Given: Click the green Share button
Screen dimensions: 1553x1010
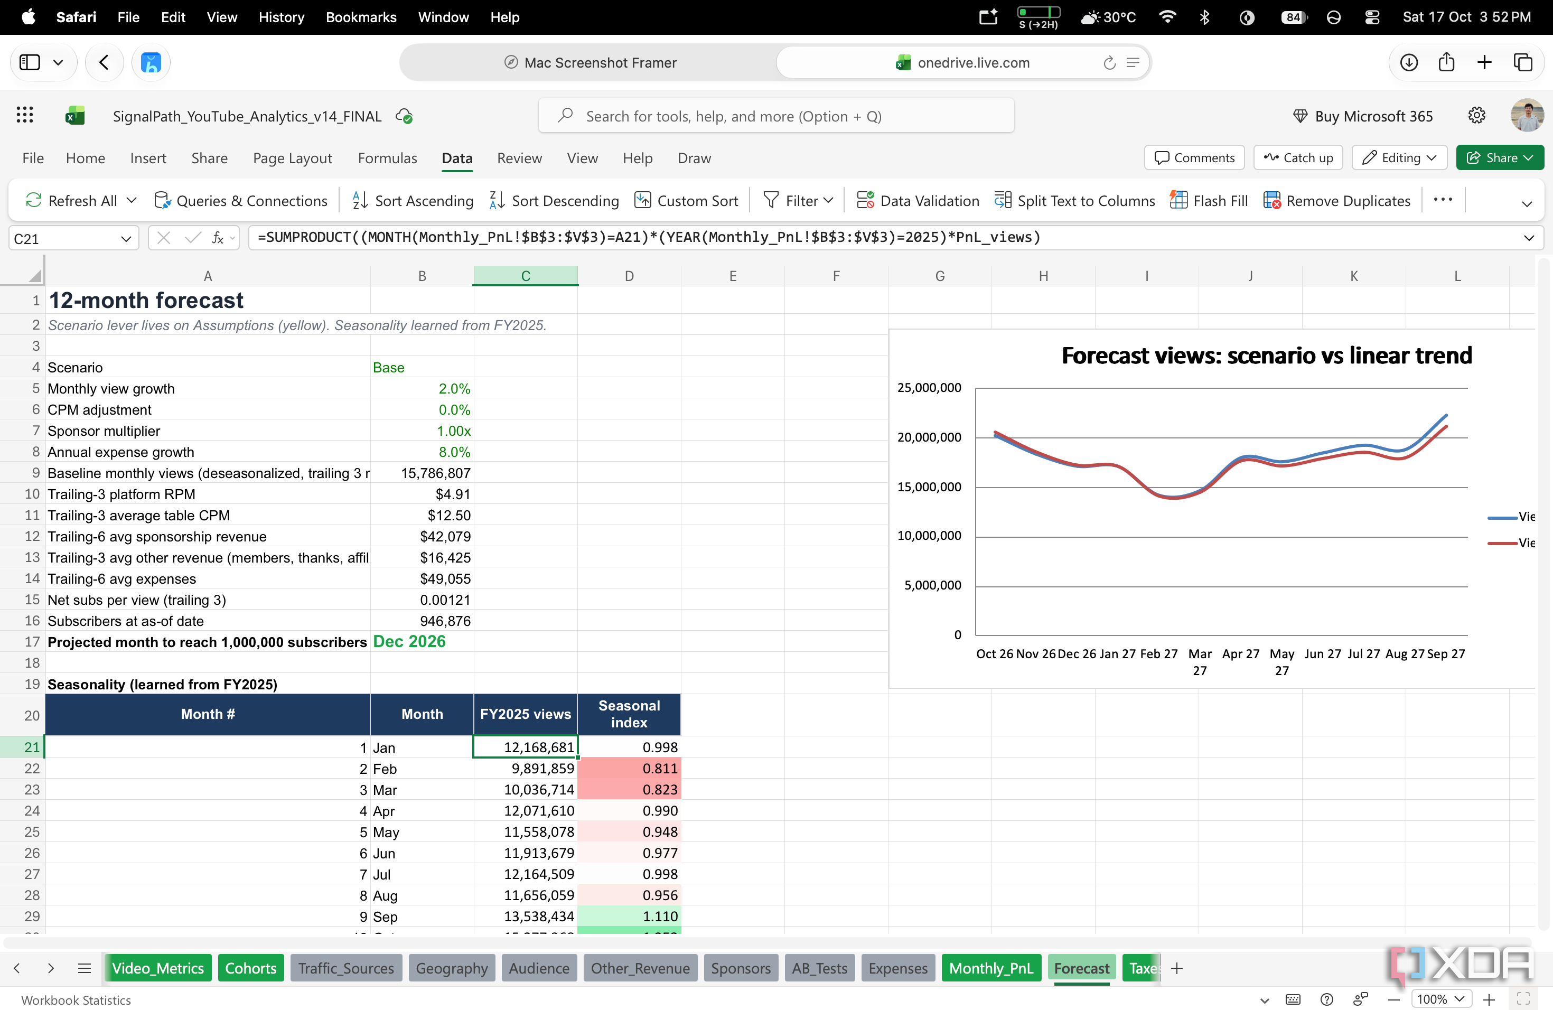Looking at the screenshot, I should click(1500, 158).
